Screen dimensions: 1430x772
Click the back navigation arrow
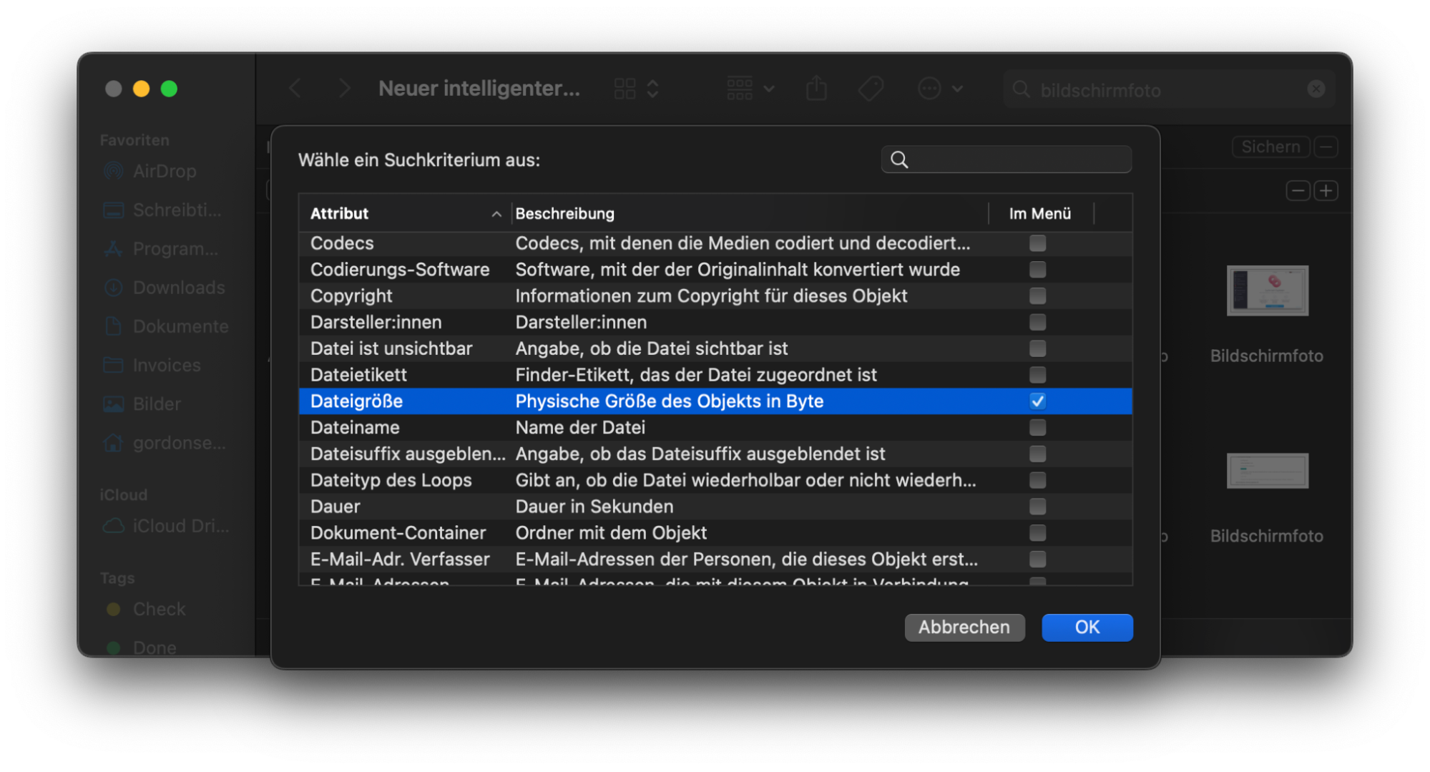295,87
